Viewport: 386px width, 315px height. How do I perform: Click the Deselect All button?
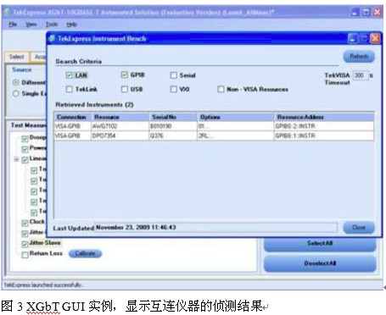click(x=320, y=263)
